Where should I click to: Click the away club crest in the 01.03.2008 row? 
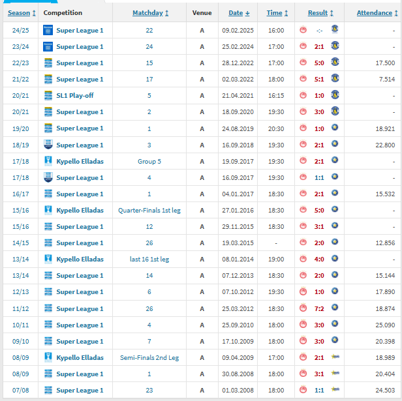[335, 390]
